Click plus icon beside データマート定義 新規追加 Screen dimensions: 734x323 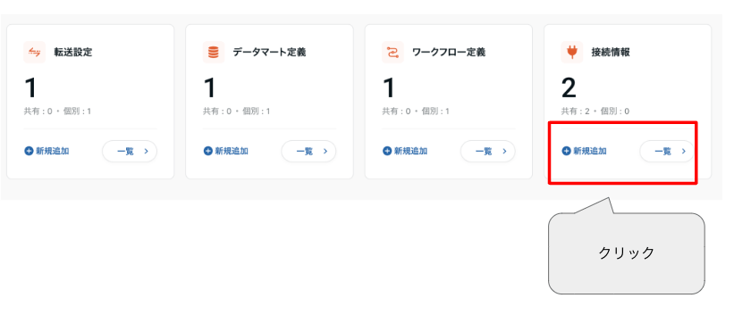click(207, 151)
